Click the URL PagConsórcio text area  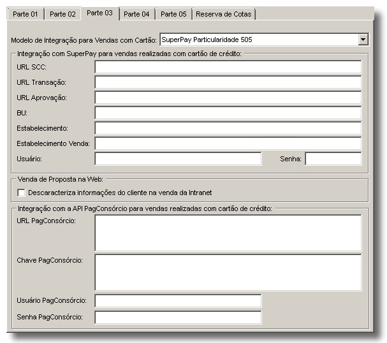coord(228,233)
